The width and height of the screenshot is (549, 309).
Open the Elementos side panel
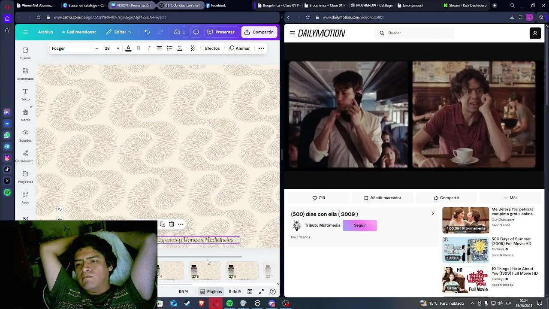click(25, 74)
